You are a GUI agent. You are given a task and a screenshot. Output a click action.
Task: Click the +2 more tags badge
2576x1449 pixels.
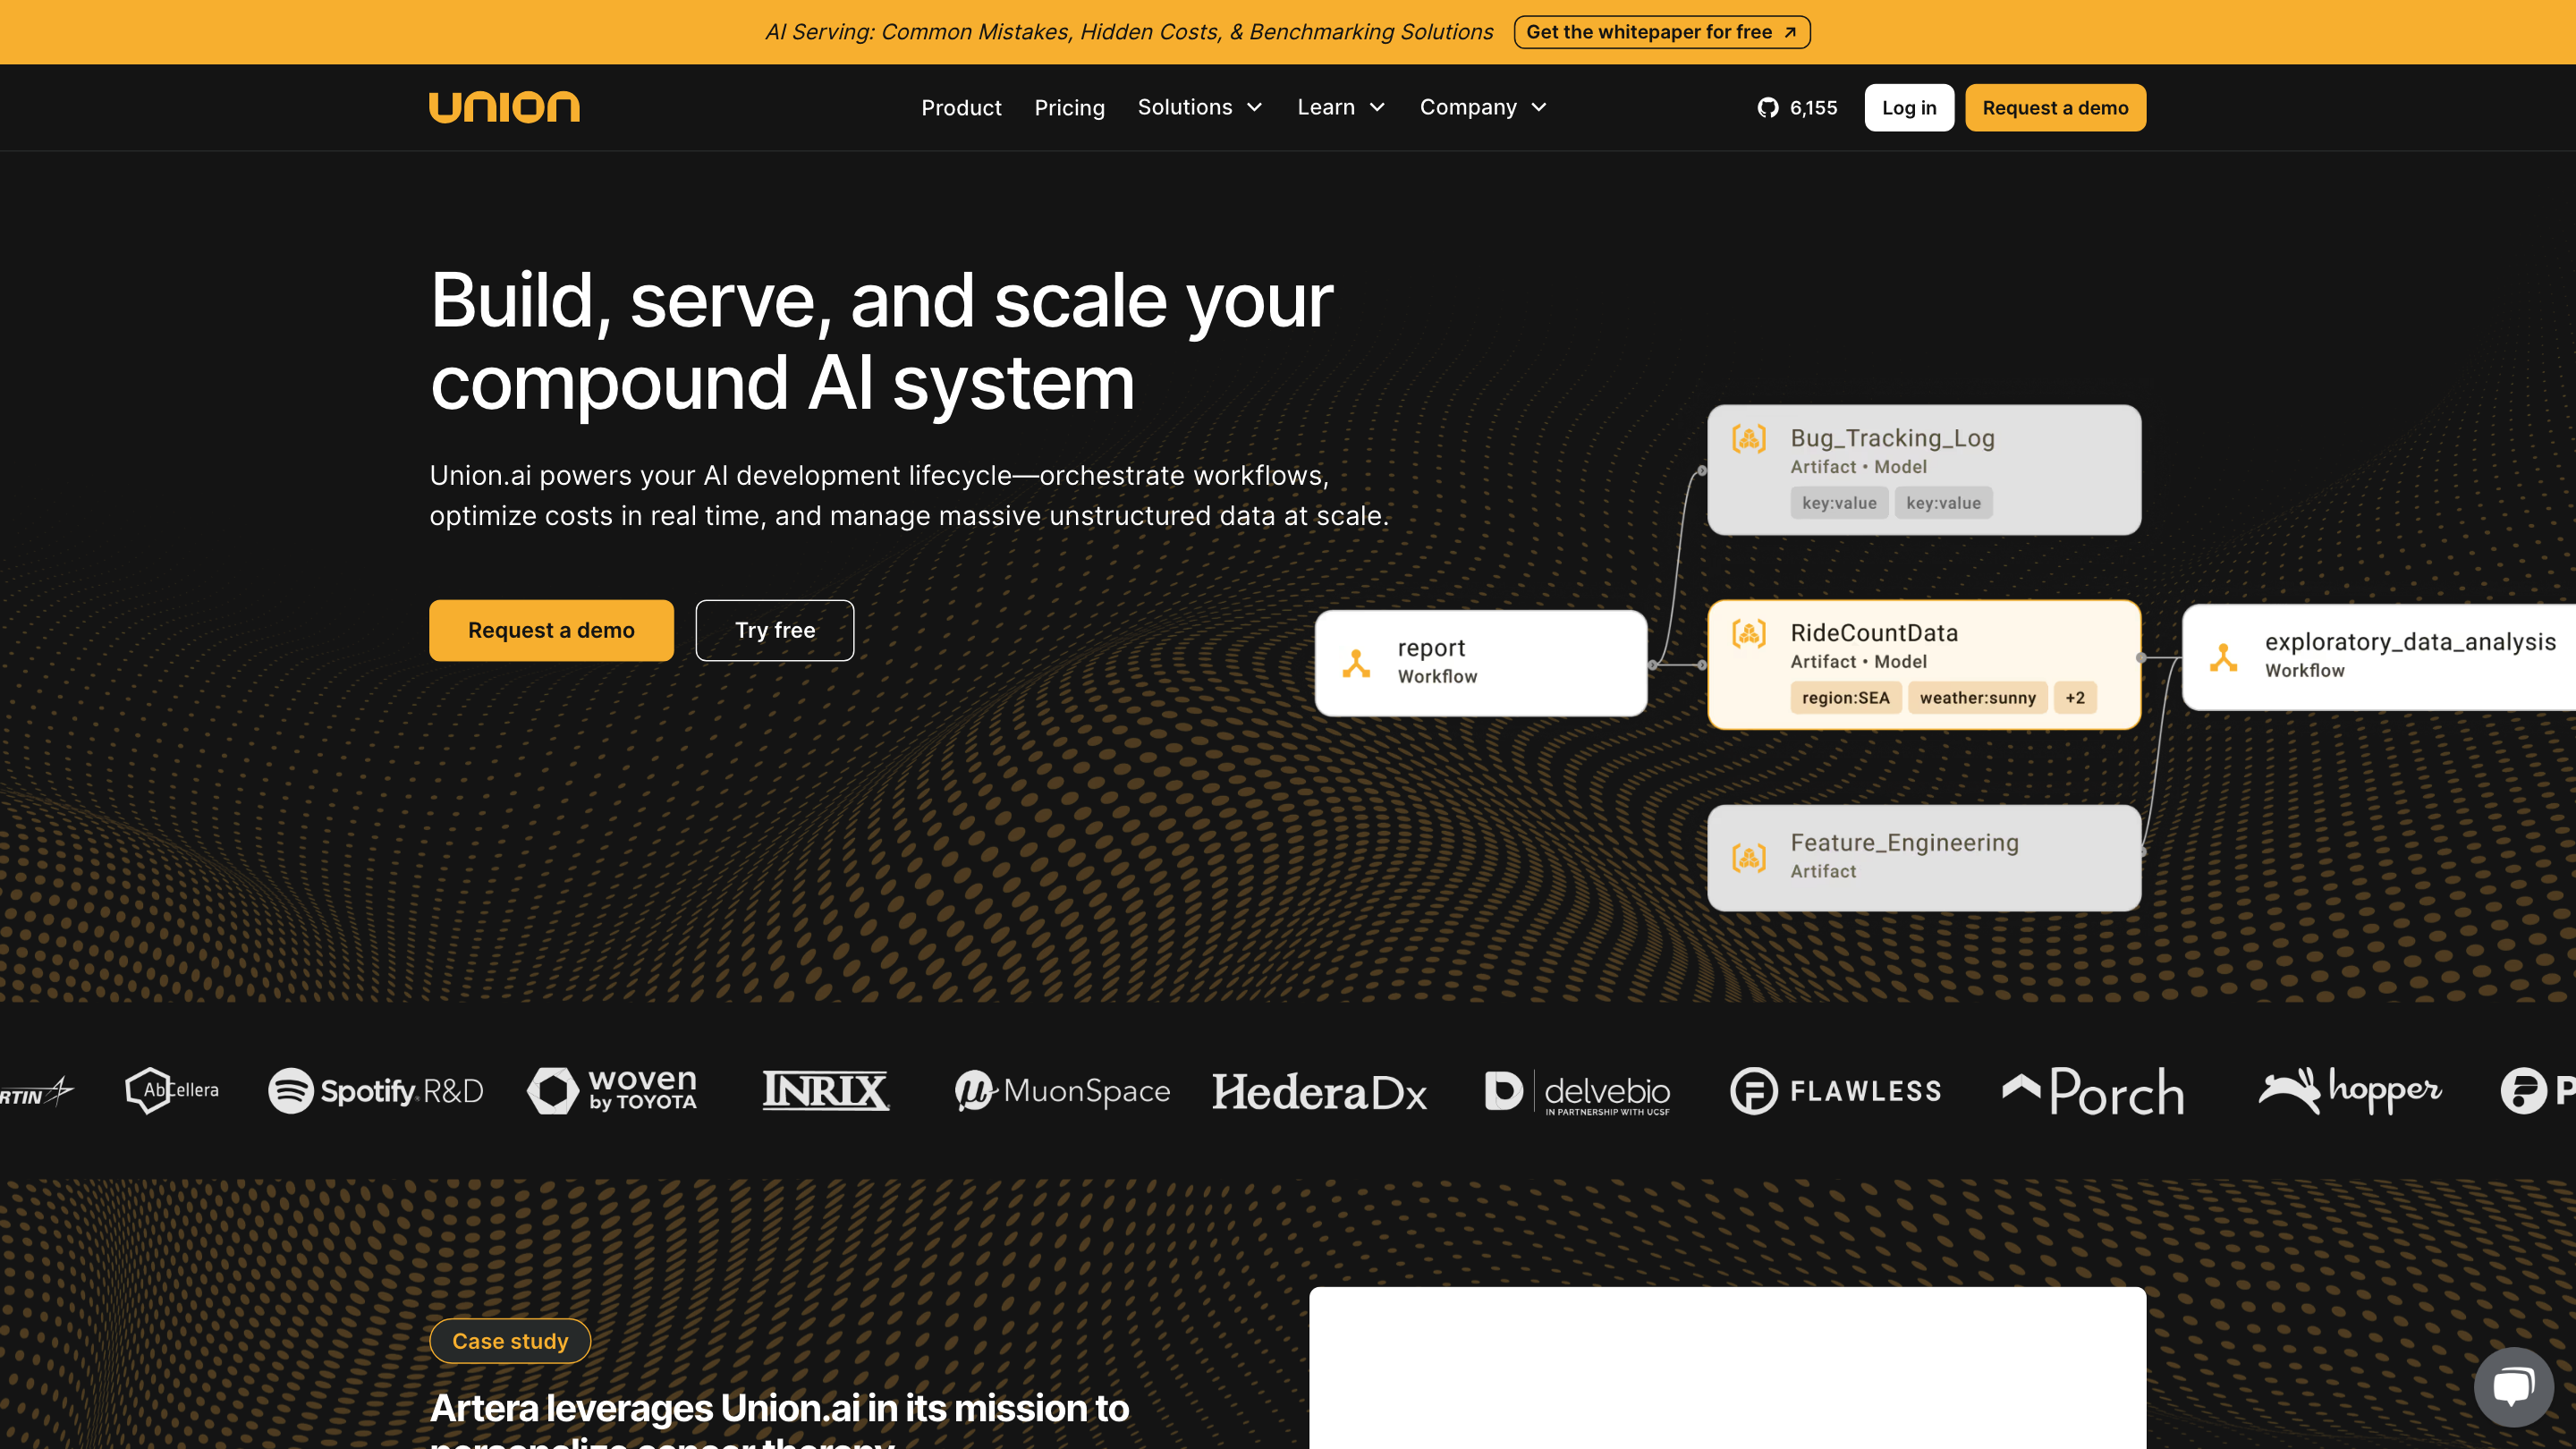click(x=2075, y=698)
